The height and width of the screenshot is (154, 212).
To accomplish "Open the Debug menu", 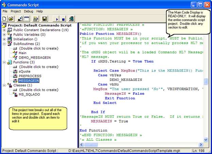I will [29, 11].
